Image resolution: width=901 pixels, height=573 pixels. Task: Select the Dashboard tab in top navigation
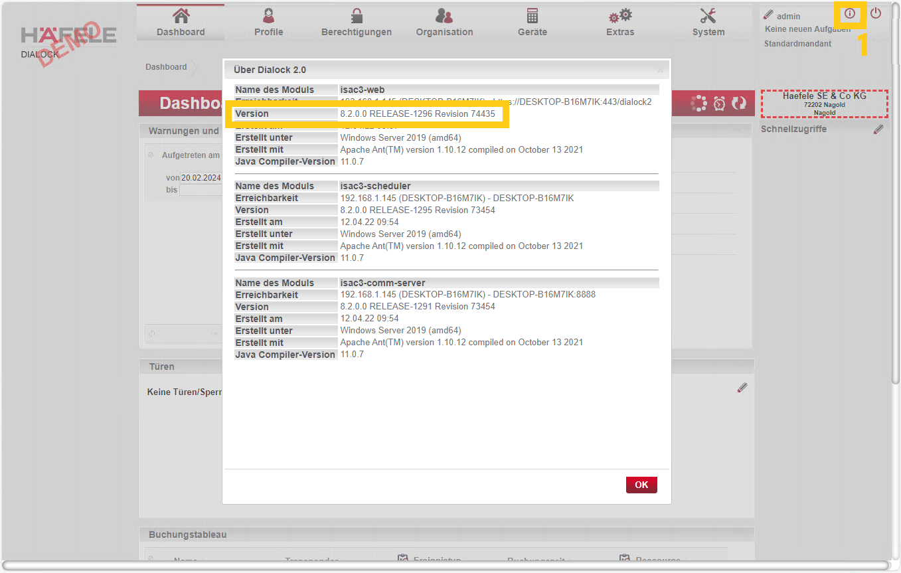[181, 23]
